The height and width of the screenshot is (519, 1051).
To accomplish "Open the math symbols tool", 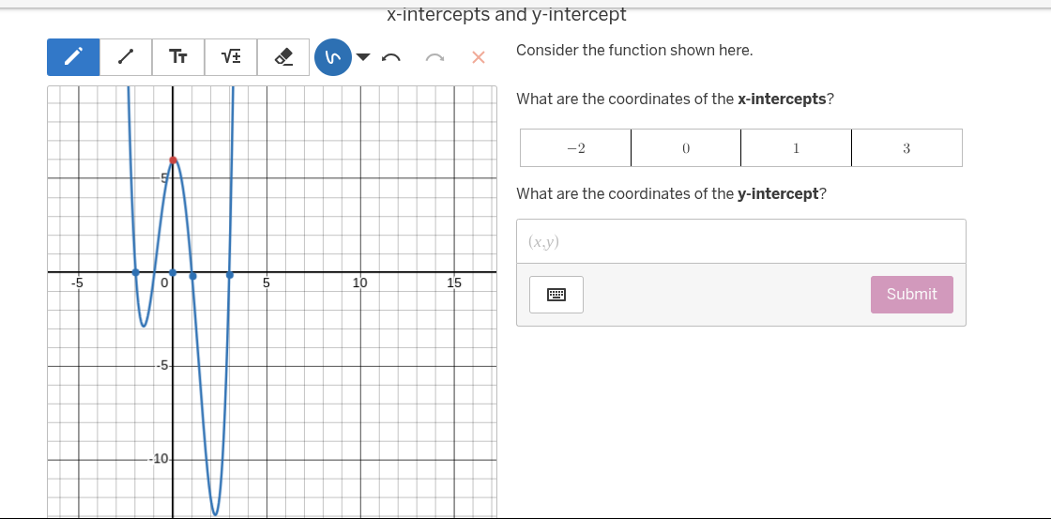I will 230,57.
